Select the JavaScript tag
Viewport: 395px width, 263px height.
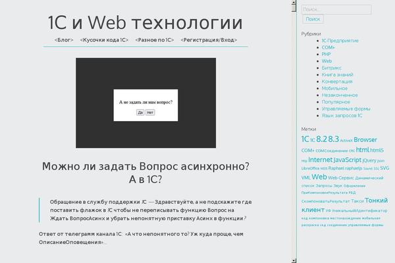[x=347, y=160]
